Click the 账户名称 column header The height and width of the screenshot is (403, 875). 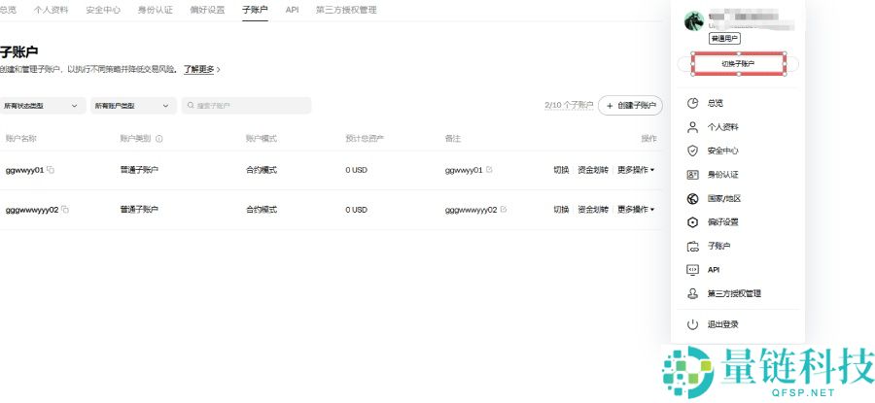coord(20,139)
